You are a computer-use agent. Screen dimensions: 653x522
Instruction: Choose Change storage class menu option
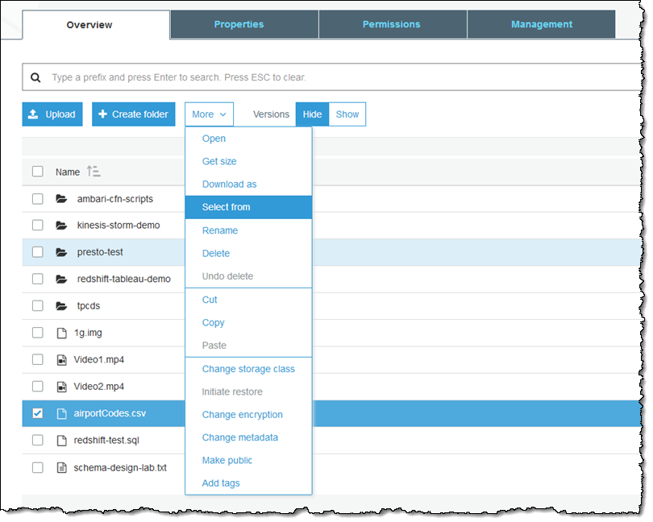[x=248, y=369]
